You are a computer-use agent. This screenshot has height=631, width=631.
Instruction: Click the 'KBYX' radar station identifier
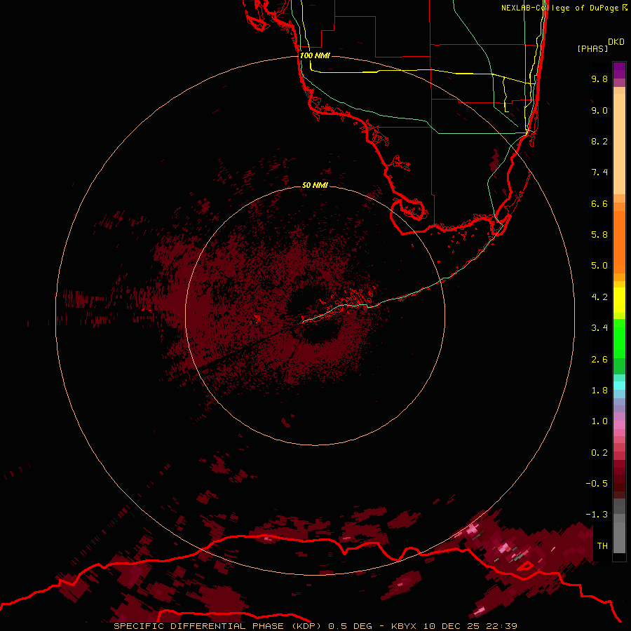(405, 626)
